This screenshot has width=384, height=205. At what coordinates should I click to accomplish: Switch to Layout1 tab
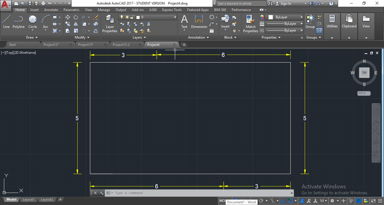28,199
